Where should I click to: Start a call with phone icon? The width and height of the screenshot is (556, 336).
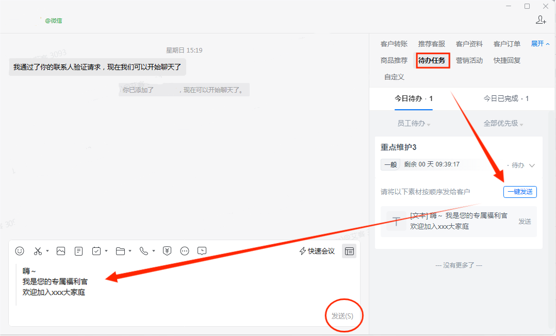[x=144, y=251]
